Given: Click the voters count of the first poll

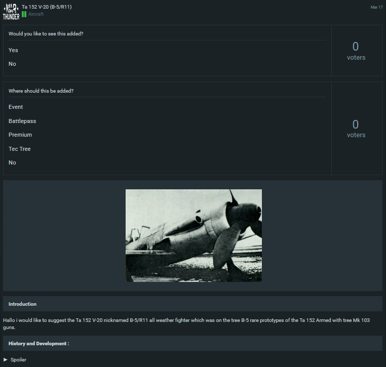Looking at the screenshot, I should pyautogui.click(x=356, y=51).
